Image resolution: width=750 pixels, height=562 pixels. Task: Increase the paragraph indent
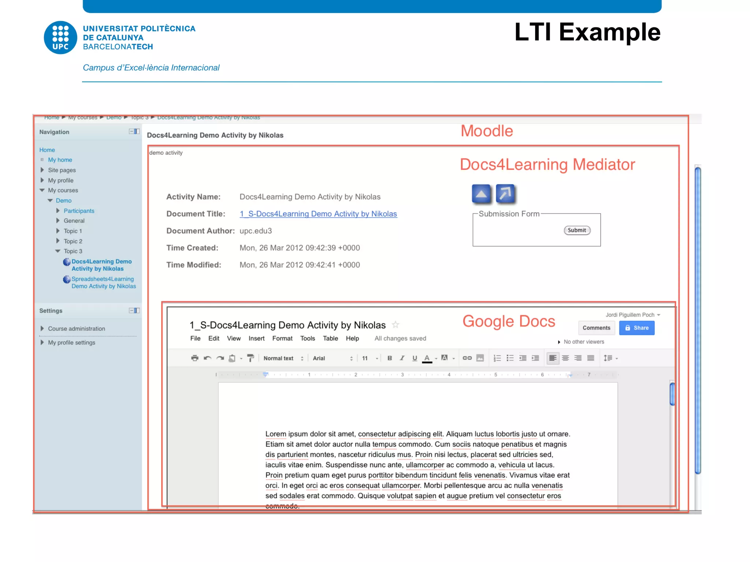pos(535,358)
